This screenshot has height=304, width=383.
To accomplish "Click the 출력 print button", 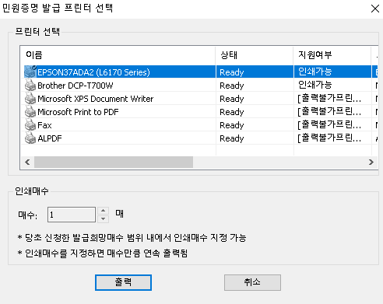I will pos(123,282).
